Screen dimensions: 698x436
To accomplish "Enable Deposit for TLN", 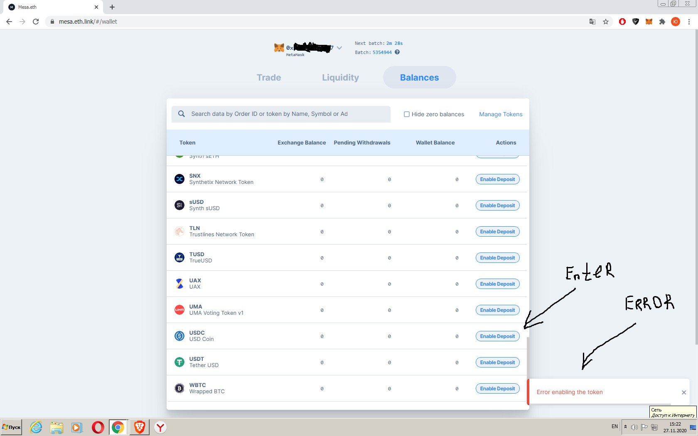I will pyautogui.click(x=497, y=231).
